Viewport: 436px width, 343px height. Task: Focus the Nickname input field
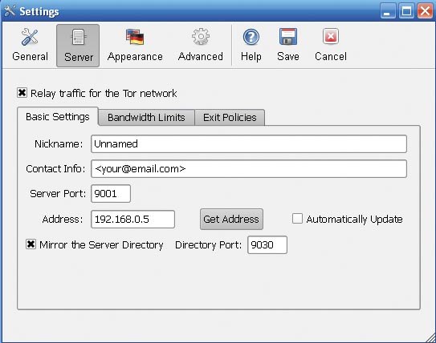(249, 143)
